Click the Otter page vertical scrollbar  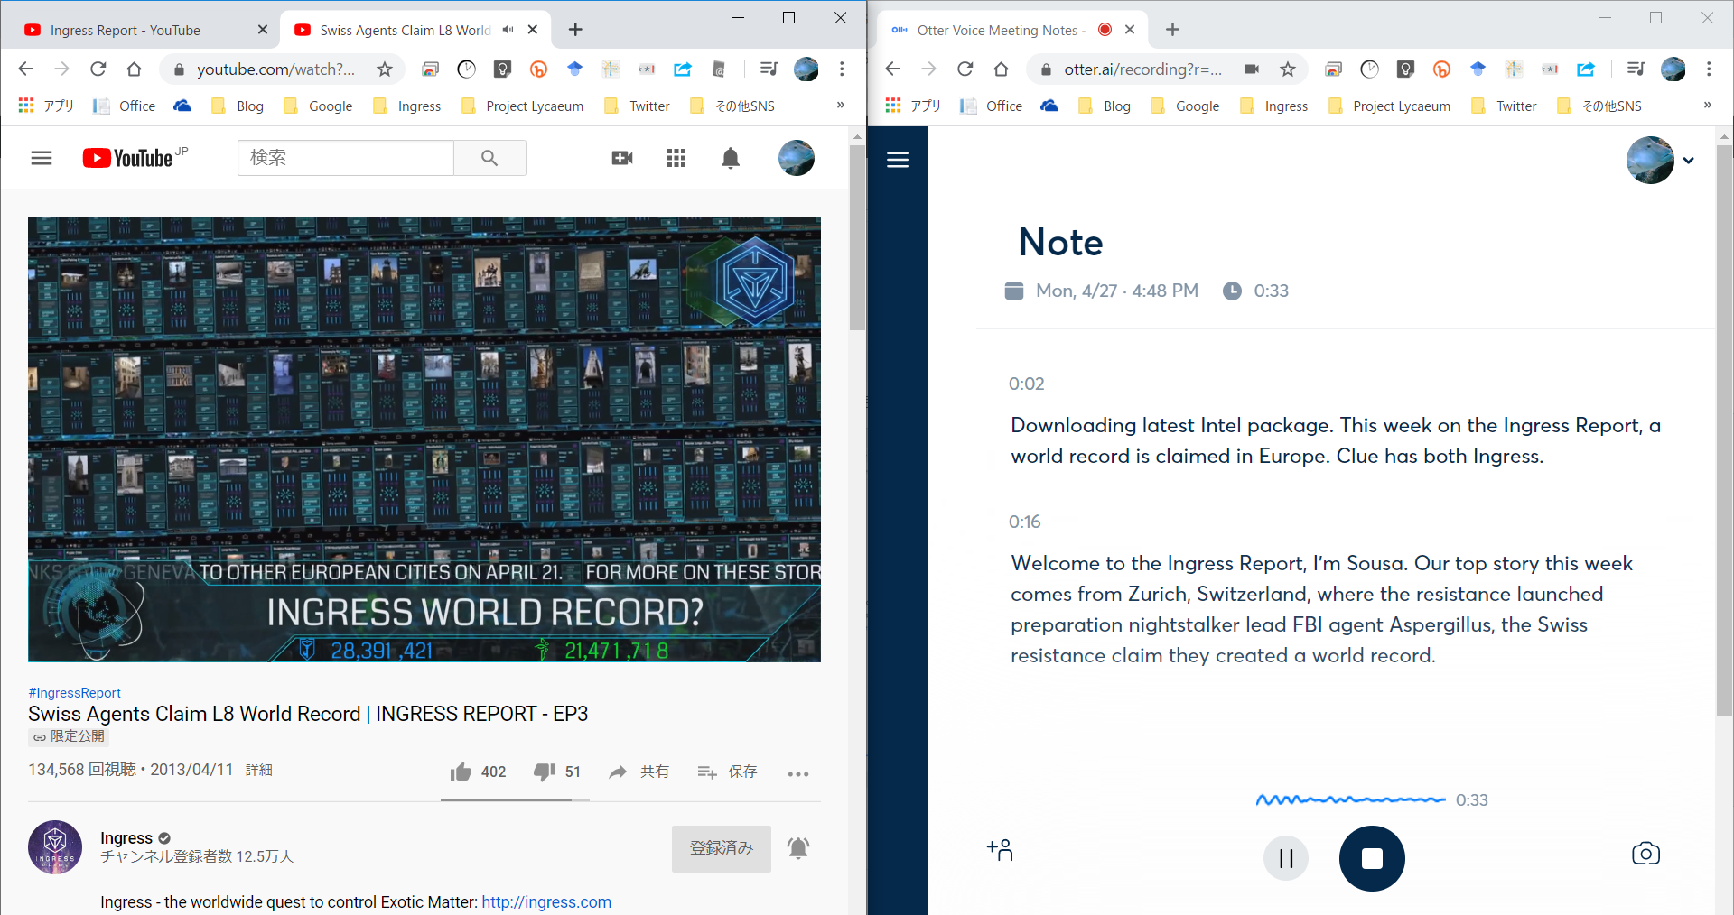point(1724,431)
